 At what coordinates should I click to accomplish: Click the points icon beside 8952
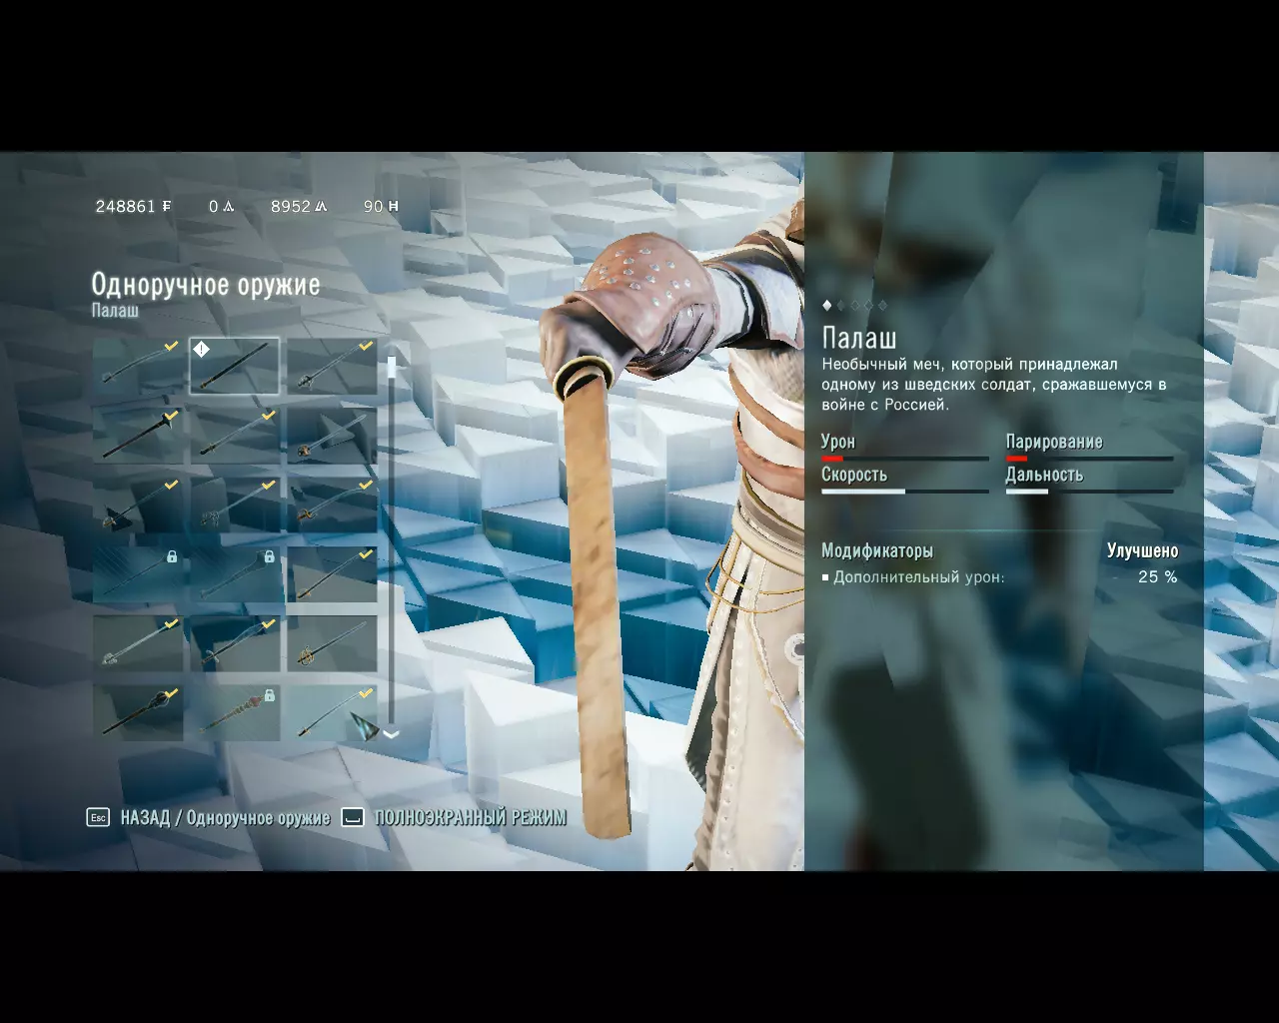click(x=321, y=207)
